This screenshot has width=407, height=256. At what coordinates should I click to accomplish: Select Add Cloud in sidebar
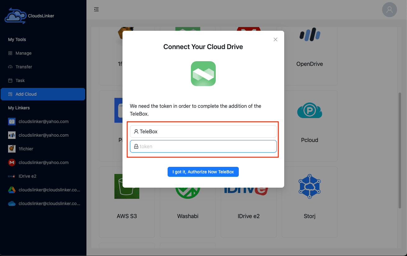43,94
